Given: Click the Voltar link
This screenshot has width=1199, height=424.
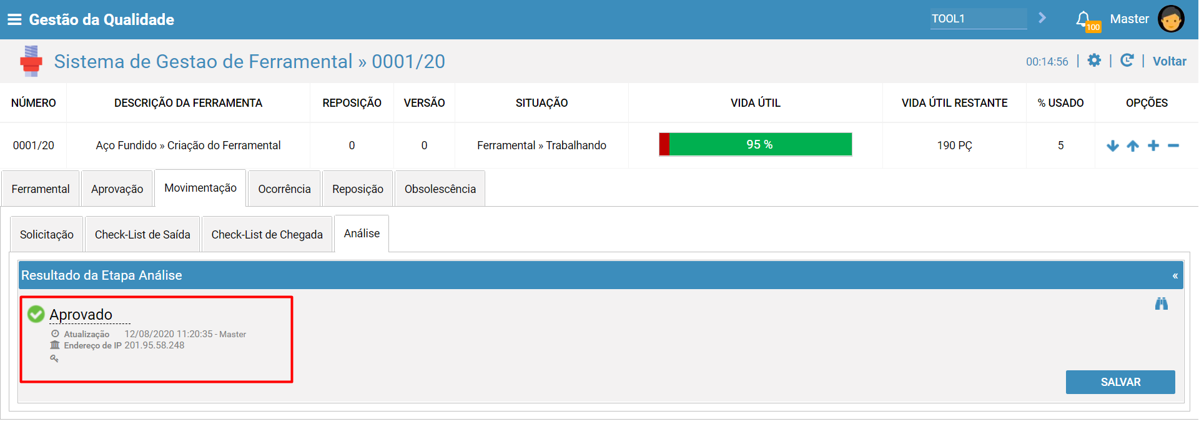Looking at the screenshot, I should pyautogui.click(x=1170, y=61).
